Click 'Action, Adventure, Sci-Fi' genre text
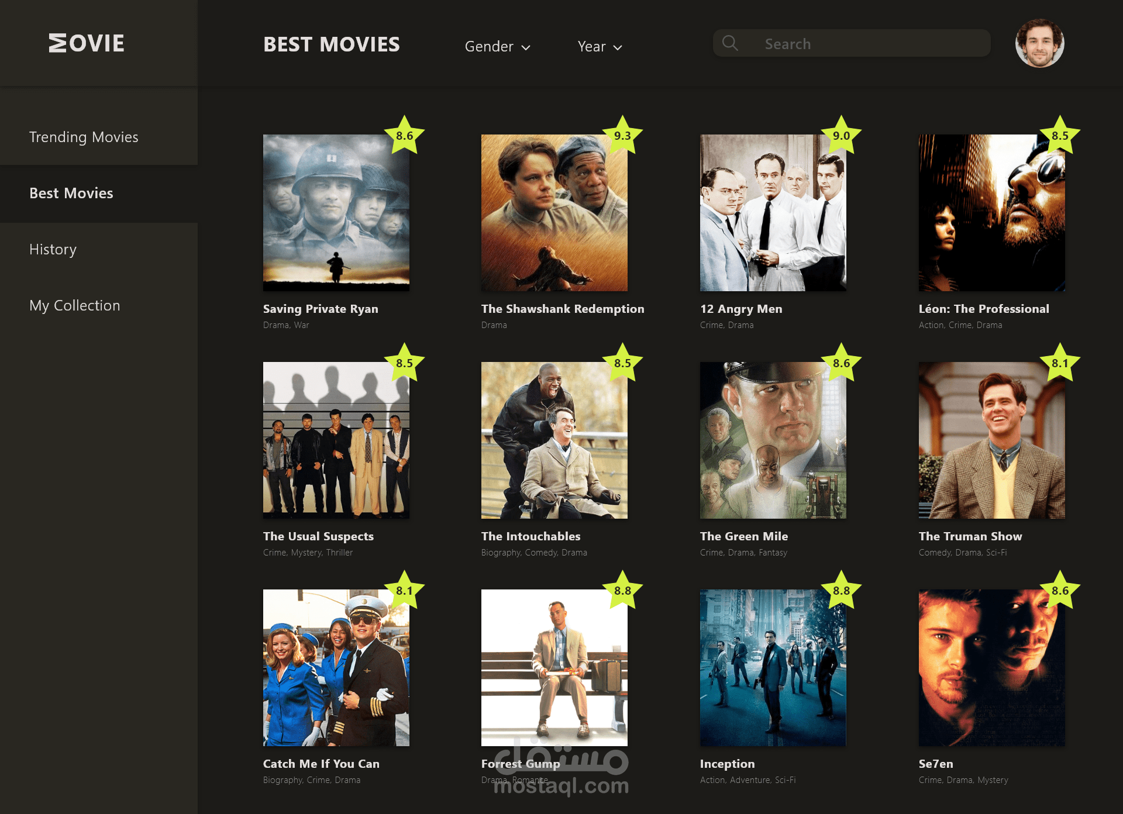 pyautogui.click(x=748, y=780)
